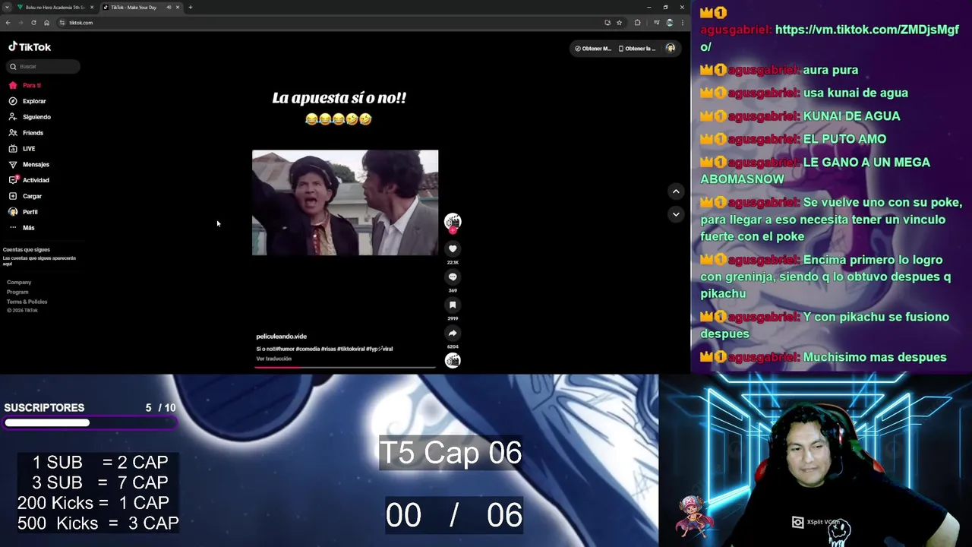
Task: Click the Buscar search field
Action: click(x=43, y=66)
